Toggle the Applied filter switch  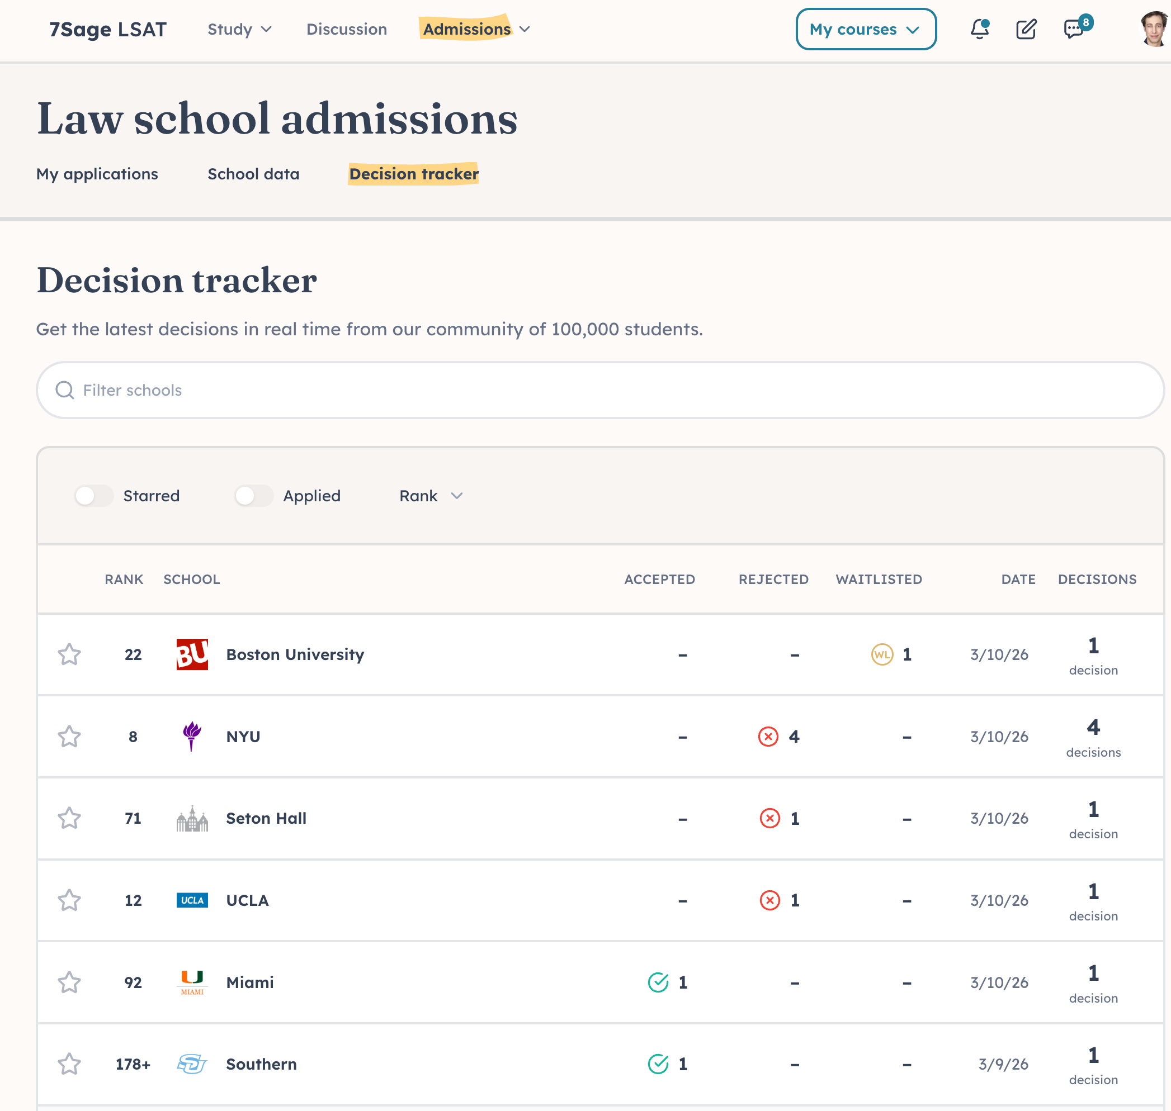[254, 496]
